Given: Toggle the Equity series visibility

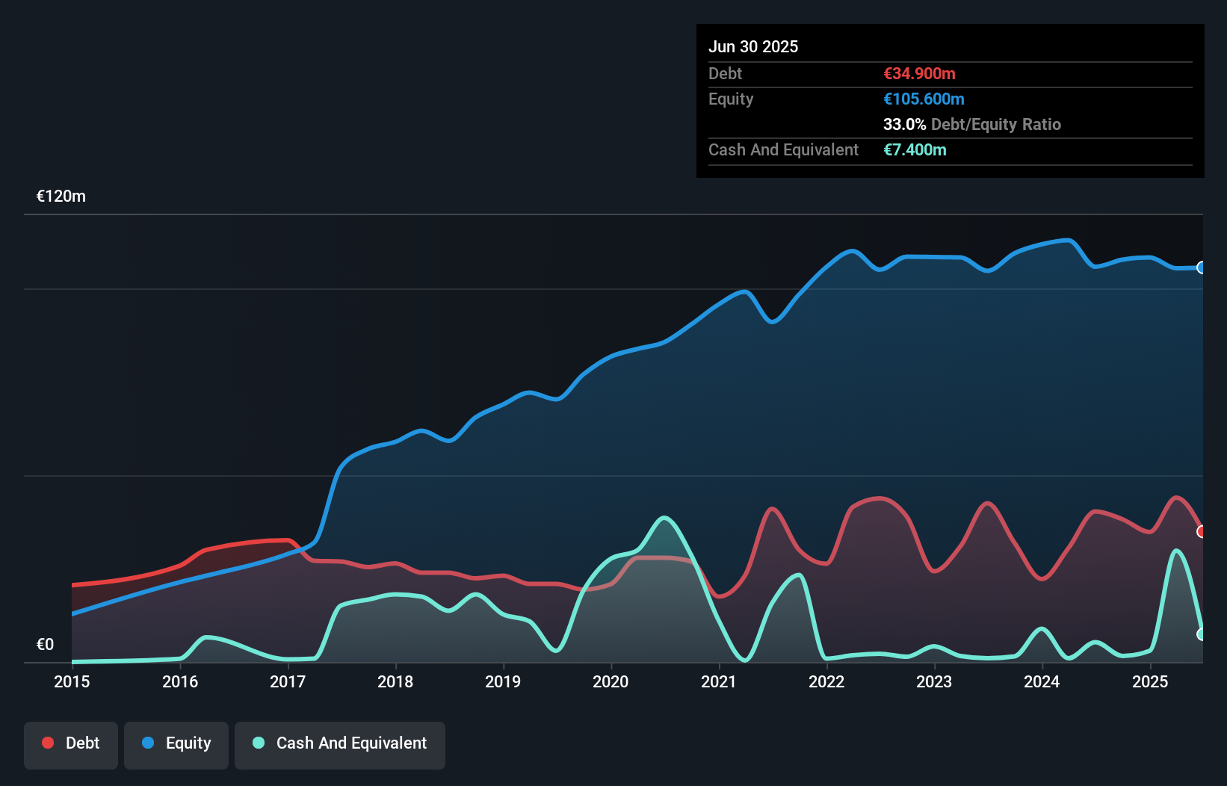Looking at the screenshot, I should [176, 744].
